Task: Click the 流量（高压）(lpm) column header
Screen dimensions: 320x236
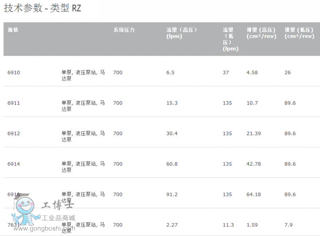Action: click(x=182, y=33)
